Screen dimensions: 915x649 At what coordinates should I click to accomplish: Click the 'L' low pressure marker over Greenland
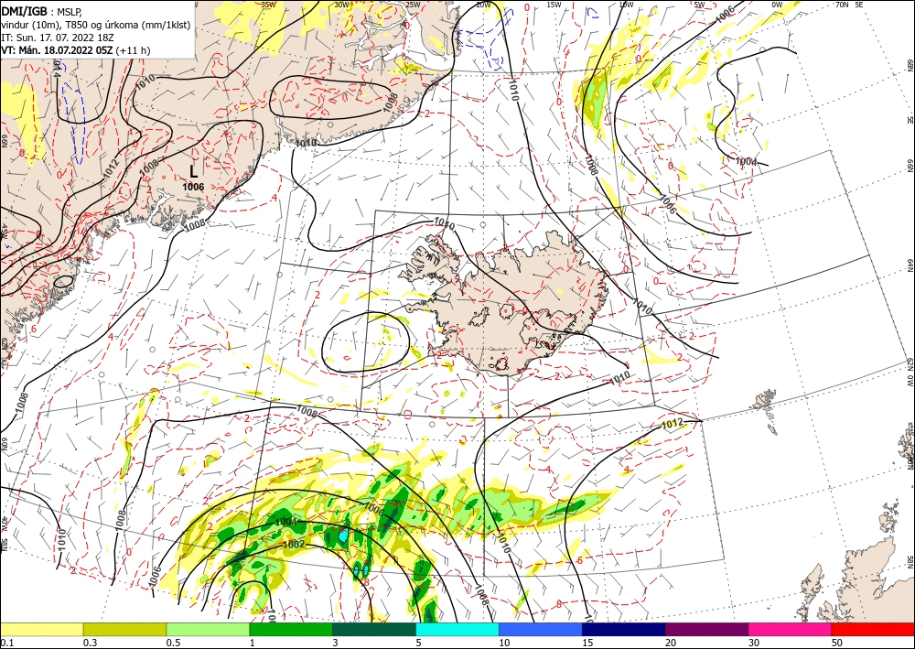click(x=194, y=171)
